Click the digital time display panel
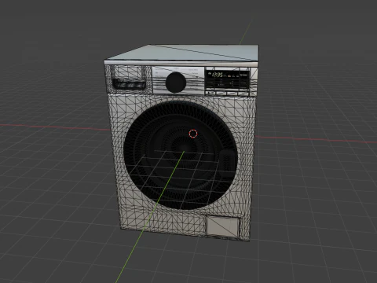Screen dimensions: 377x283 click(227, 79)
